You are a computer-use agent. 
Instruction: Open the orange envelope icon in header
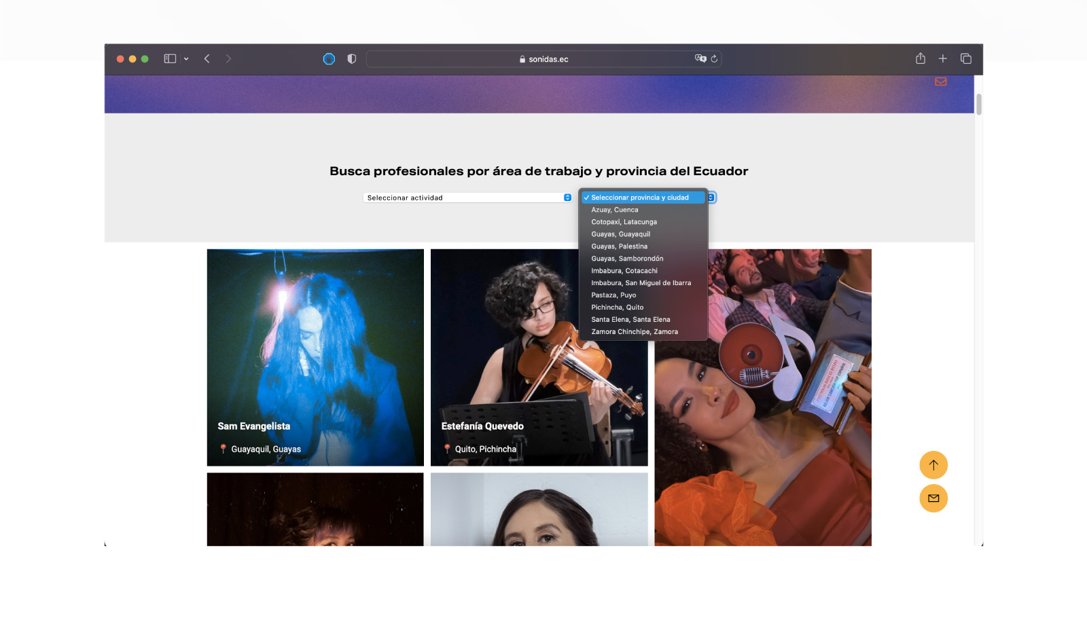coord(940,82)
